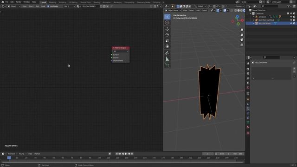Switch perspective/orthographic grid icon
Screen dimensions: 297x167
(x=242, y=45)
